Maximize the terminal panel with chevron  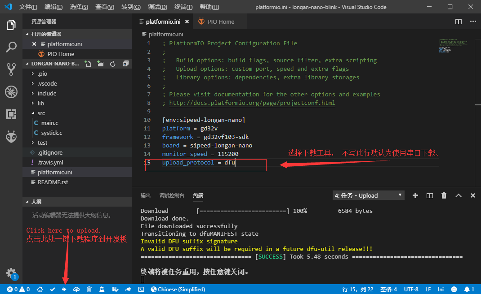(459, 195)
